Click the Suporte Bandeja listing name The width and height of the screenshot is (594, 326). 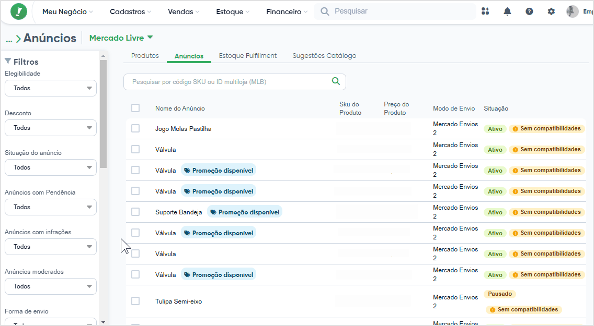pyautogui.click(x=178, y=212)
